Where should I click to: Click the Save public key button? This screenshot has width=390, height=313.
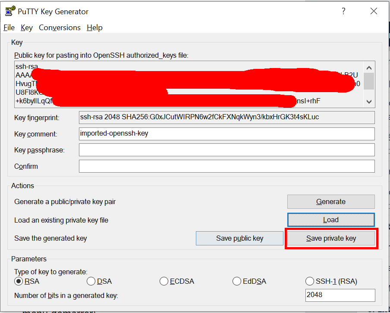click(239, 238)
